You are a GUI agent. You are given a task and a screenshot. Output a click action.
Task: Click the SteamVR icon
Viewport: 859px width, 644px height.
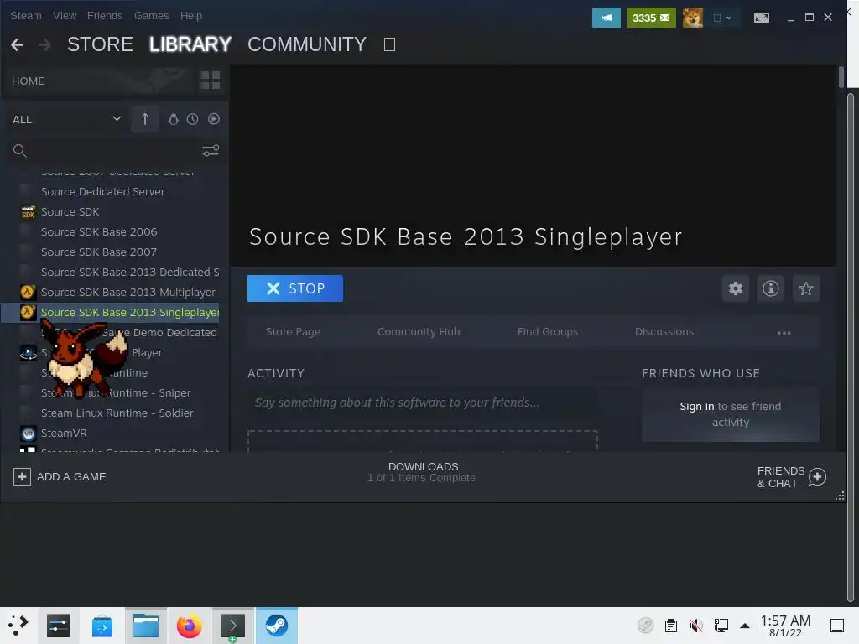point(28,434)
